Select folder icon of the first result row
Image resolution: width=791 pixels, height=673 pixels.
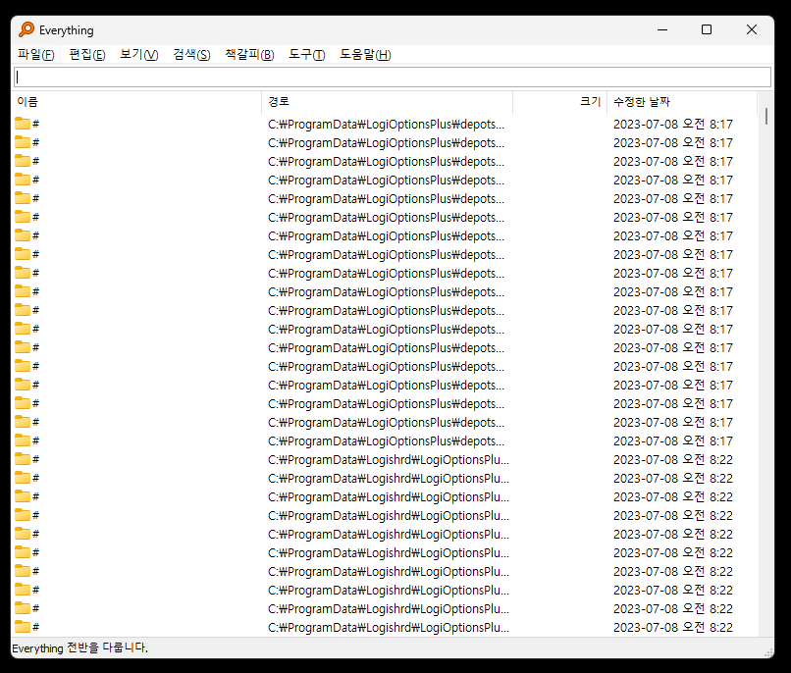pyautogui.click(x=23, y=124)
